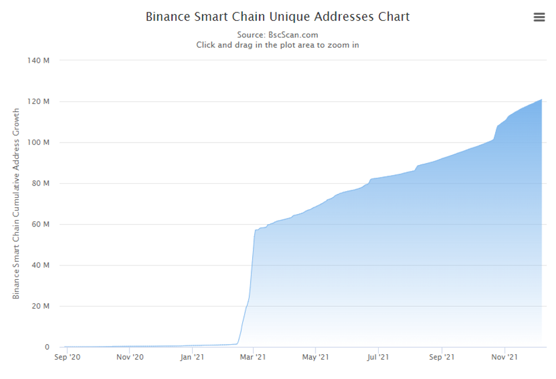Select the 60 M y-axis label
This screenshot has height=379, width=556.
click(x=40, y=224)
